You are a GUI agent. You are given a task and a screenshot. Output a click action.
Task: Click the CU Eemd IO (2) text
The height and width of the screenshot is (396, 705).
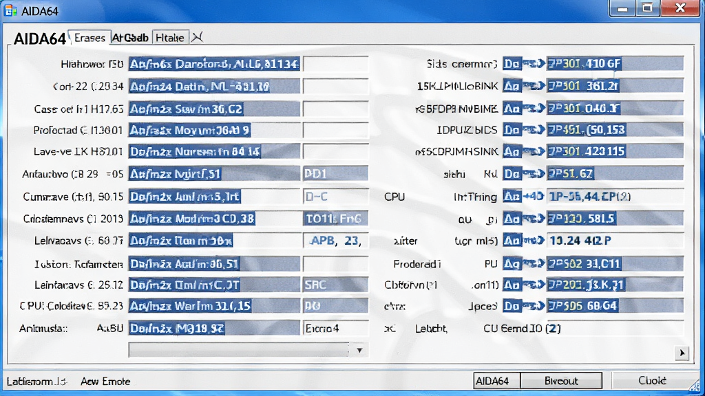(522, 329)
